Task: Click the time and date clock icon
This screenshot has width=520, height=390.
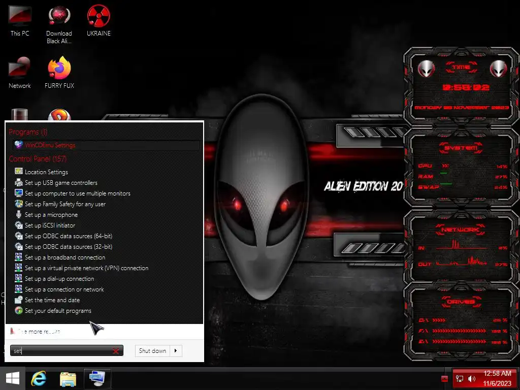Action: click(x=19, y=300)
